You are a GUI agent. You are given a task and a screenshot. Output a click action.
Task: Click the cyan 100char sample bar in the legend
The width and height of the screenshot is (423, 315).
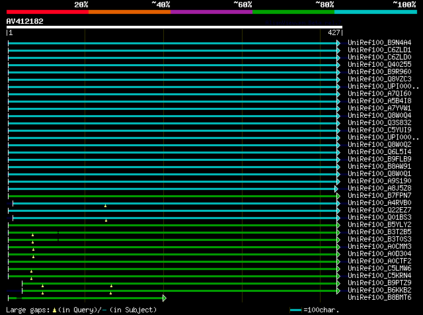click(x=296, y=310)
